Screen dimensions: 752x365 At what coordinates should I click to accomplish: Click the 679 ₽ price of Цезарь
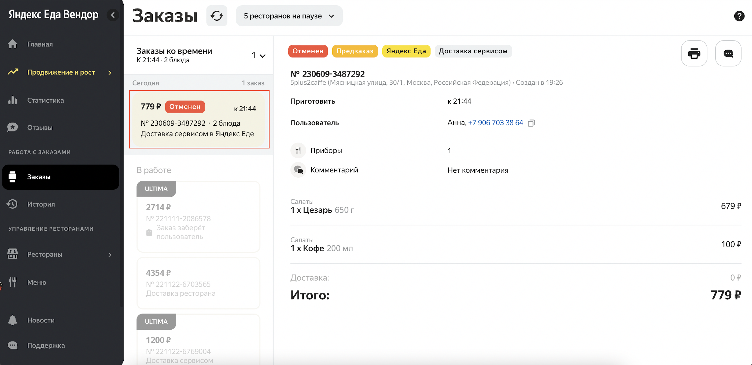click(x=731, y=206)
